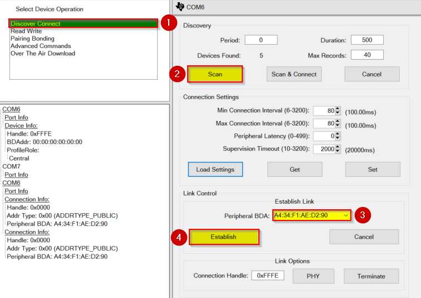The height and width of the screenshot is (298, 421).
Task: Select Read Write operation
Action: [26, 31]
